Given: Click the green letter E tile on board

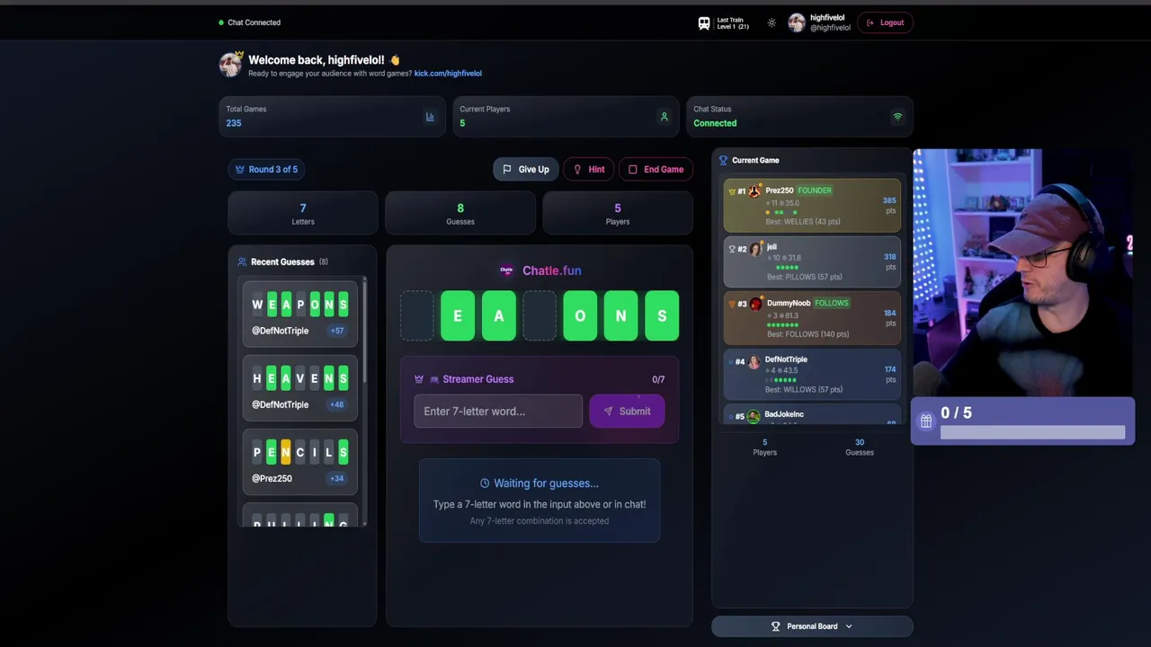Looking at the screenshot, I should 458,315.
